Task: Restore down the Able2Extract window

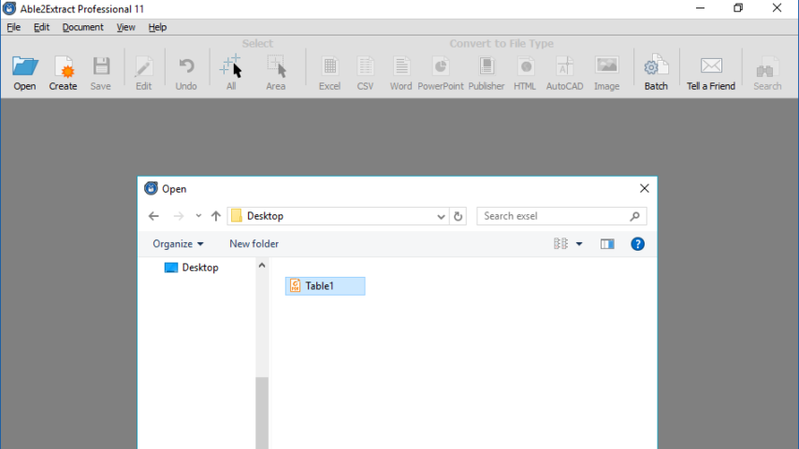Action: [738, 8]
